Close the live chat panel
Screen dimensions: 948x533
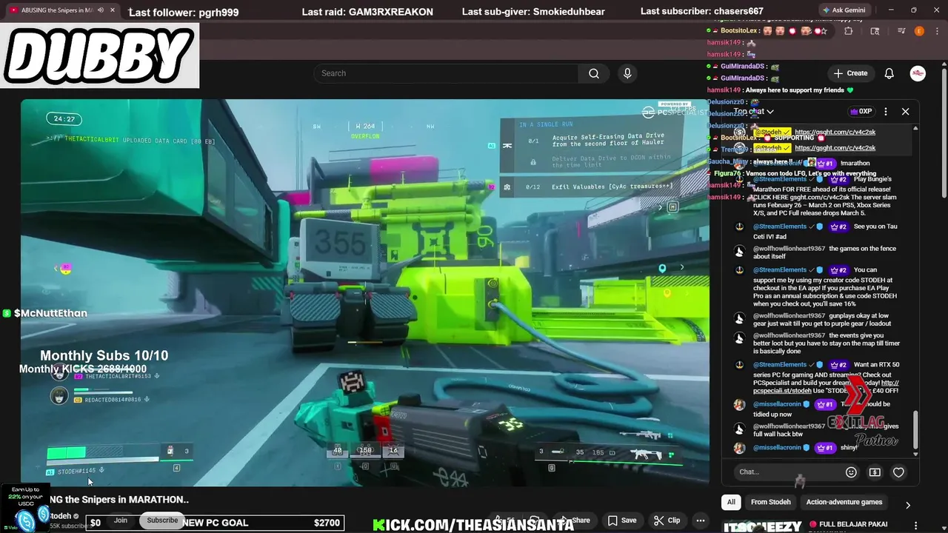[x=905, y=112]
